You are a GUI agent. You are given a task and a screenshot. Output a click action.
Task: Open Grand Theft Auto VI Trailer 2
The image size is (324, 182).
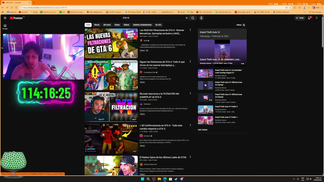[x=226, y=107]
